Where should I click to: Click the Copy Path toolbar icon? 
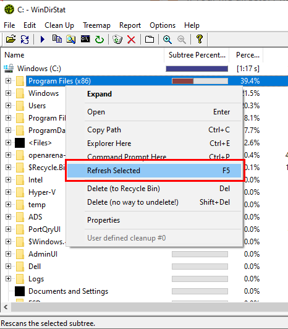tap(57, 39)
